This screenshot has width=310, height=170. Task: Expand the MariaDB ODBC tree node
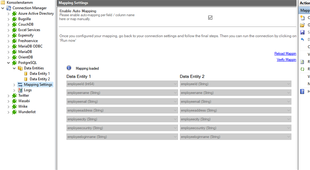tap(9, 46)
